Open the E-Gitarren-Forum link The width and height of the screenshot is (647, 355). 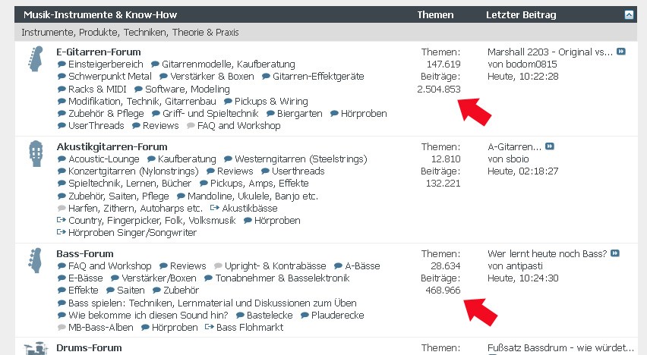coord(99,52)
